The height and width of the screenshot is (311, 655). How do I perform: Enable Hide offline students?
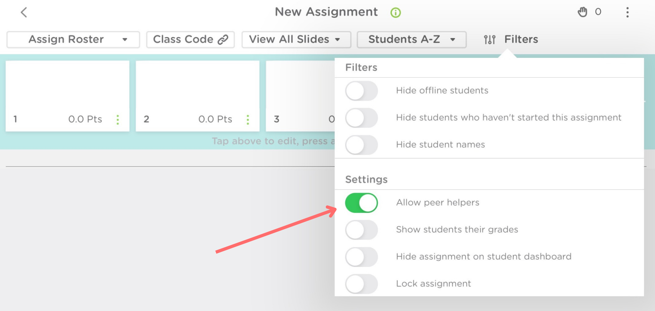point(362,90)
